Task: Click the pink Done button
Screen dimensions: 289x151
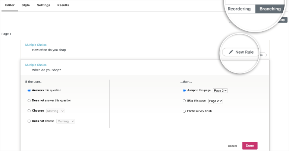Action: [250, 146]
